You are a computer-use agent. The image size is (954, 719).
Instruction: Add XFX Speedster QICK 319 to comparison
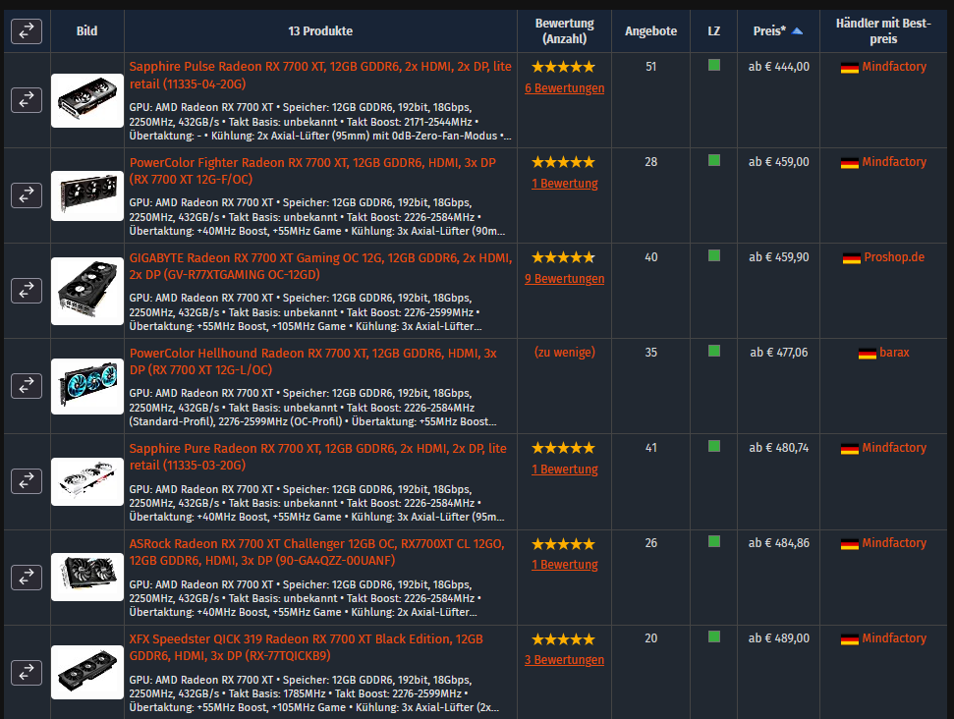pyautogui.click(x=27, y=673)
